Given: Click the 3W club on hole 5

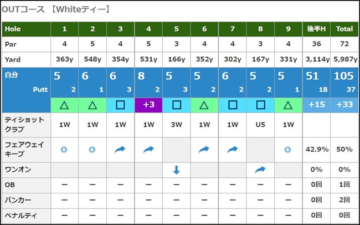Looking at the screenshot, I should click(176, 125).
